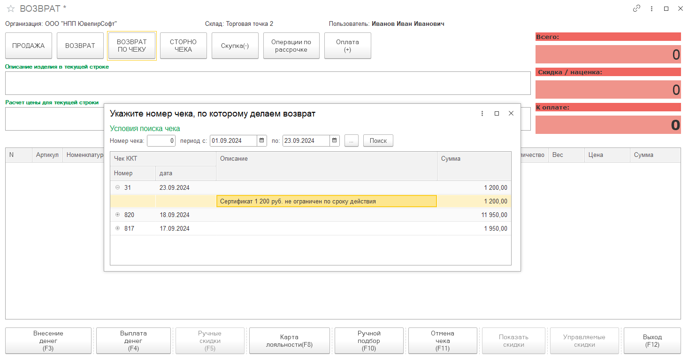Open Скупка(-) operation
The image size is (689, 358).
point(235,46)
